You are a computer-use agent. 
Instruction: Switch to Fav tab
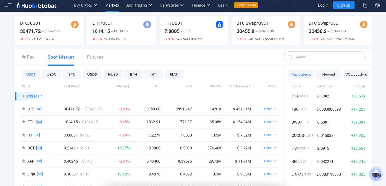28,57
